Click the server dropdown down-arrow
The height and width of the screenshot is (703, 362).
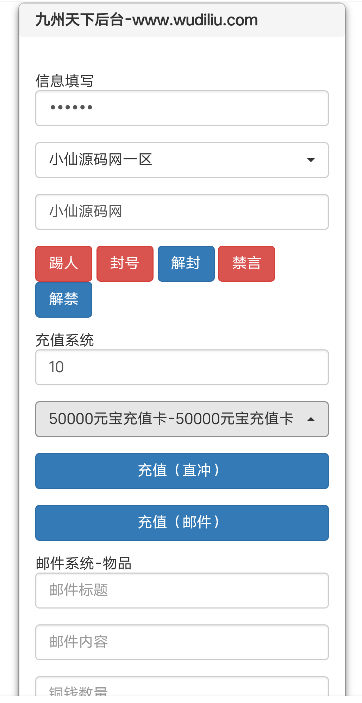[311, 160]
